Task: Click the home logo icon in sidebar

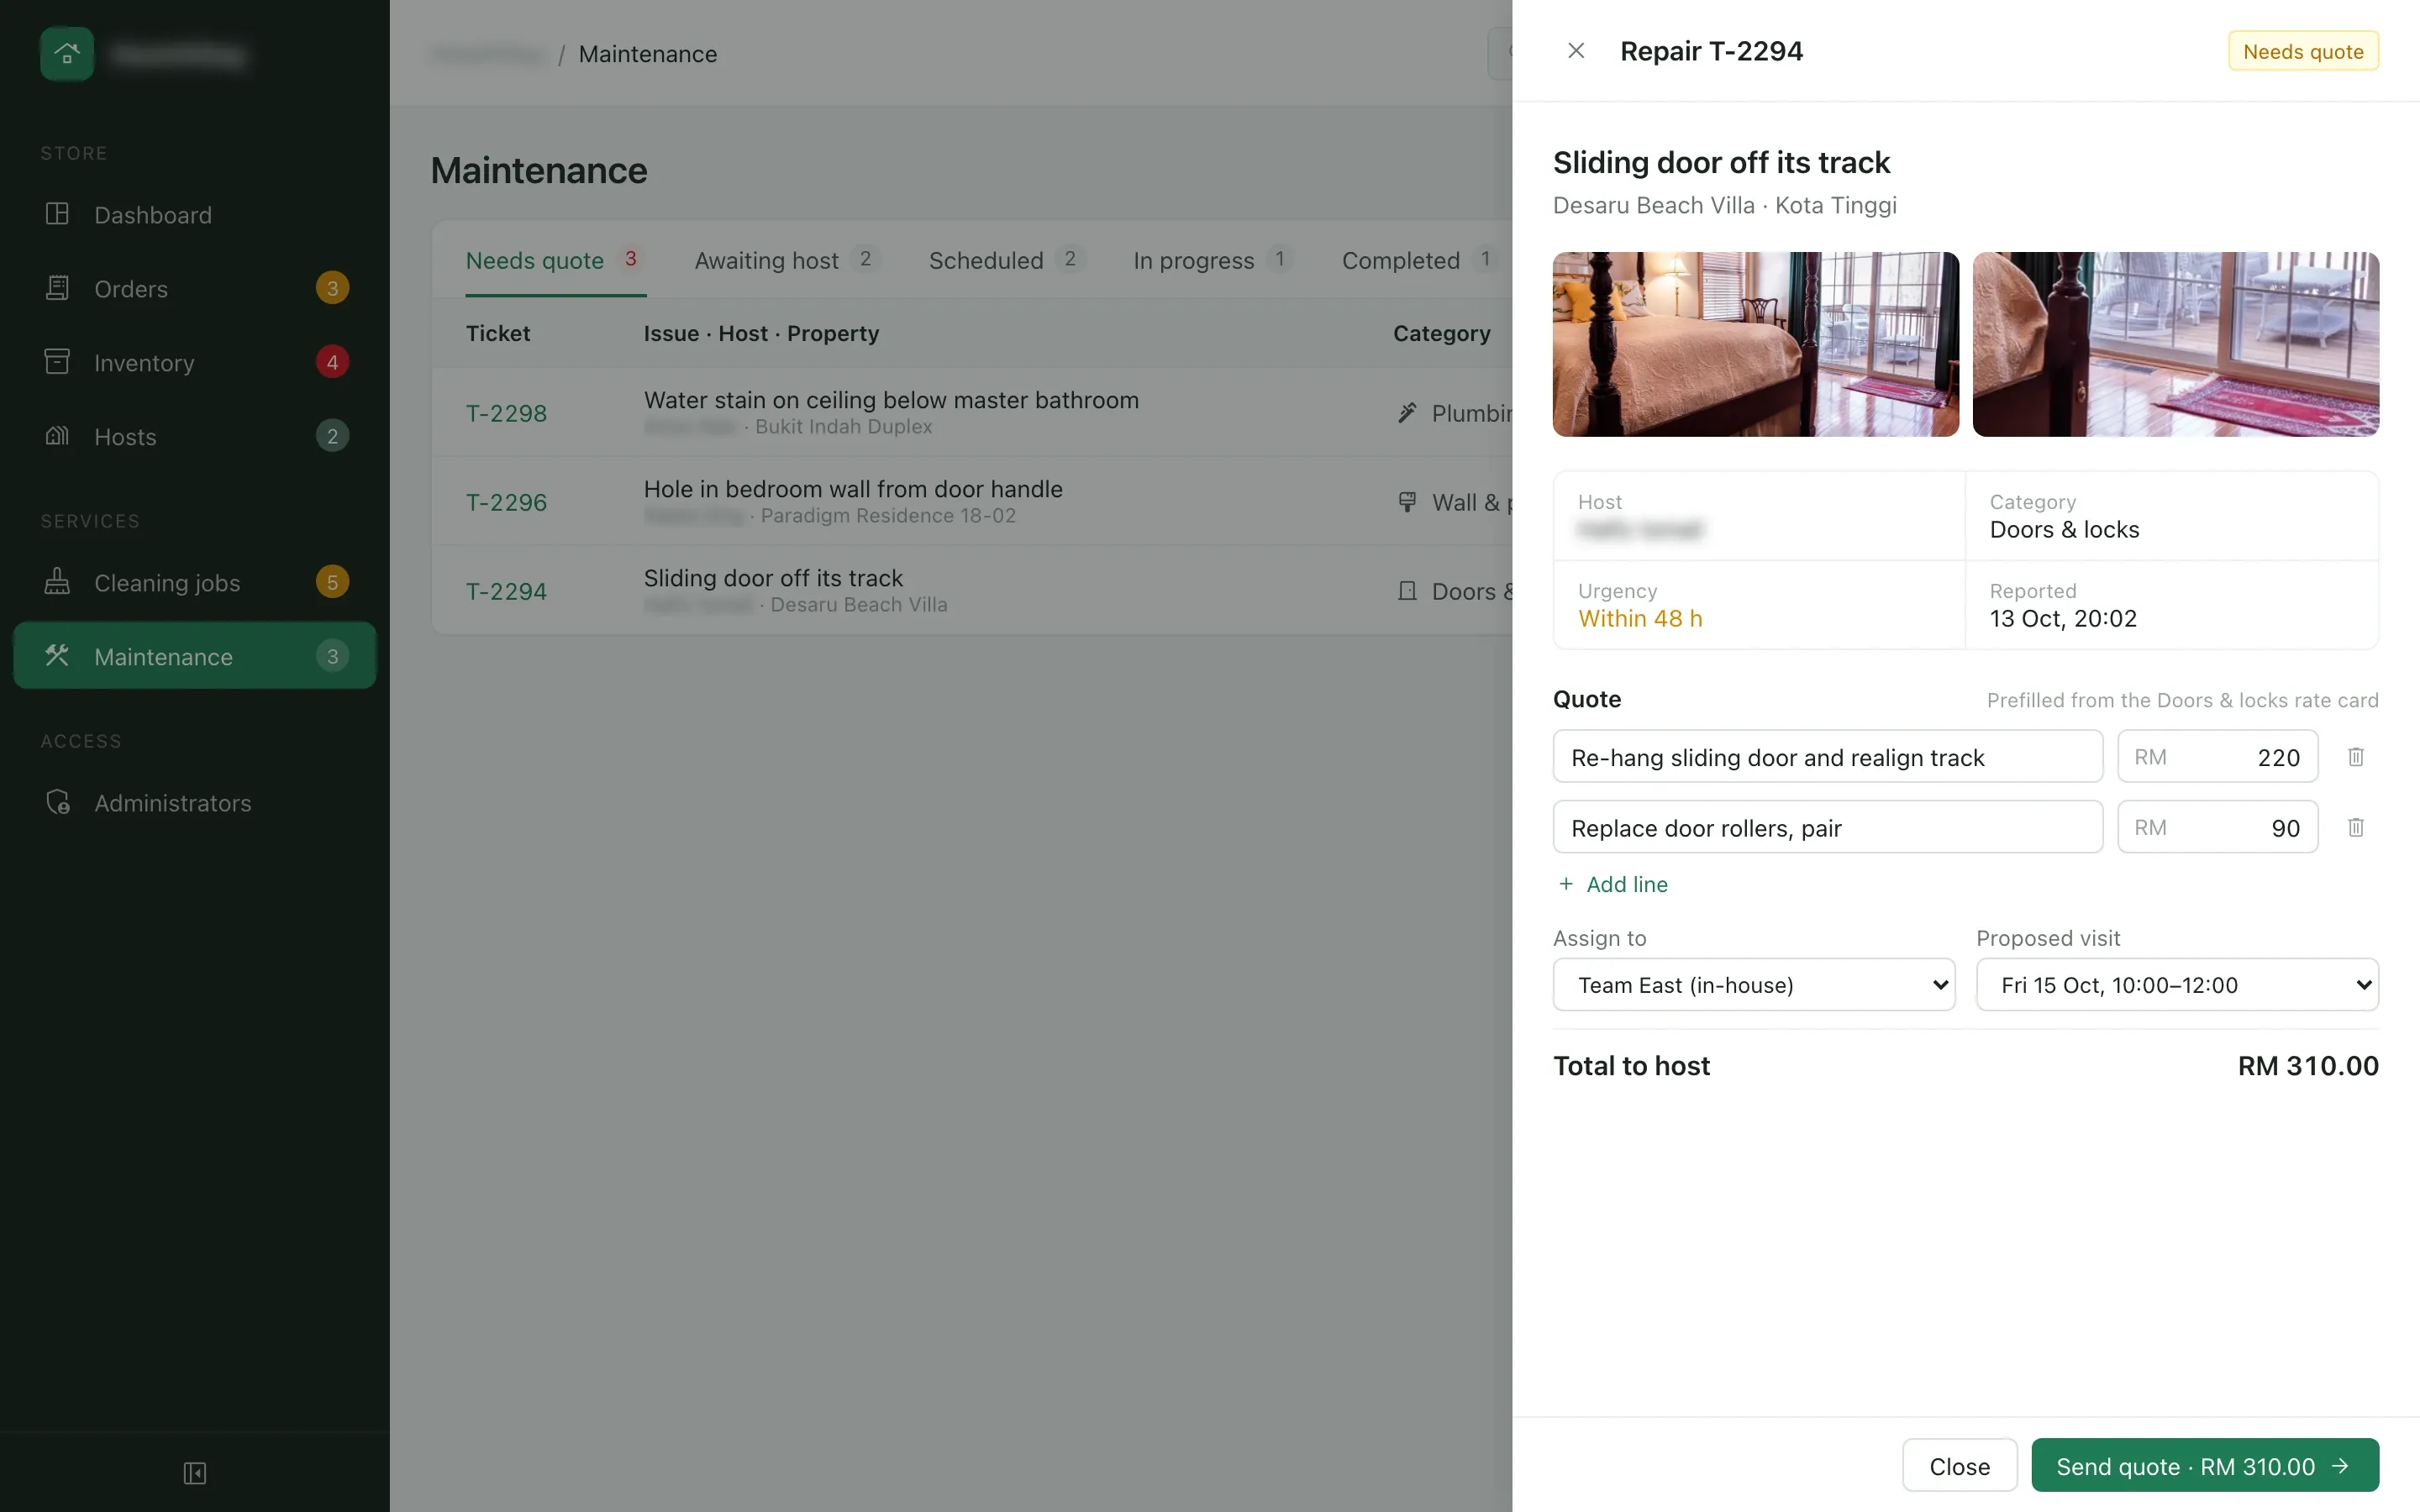Action: point(67,54)
